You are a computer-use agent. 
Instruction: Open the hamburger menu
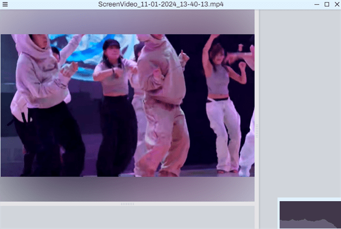[5, 4]
